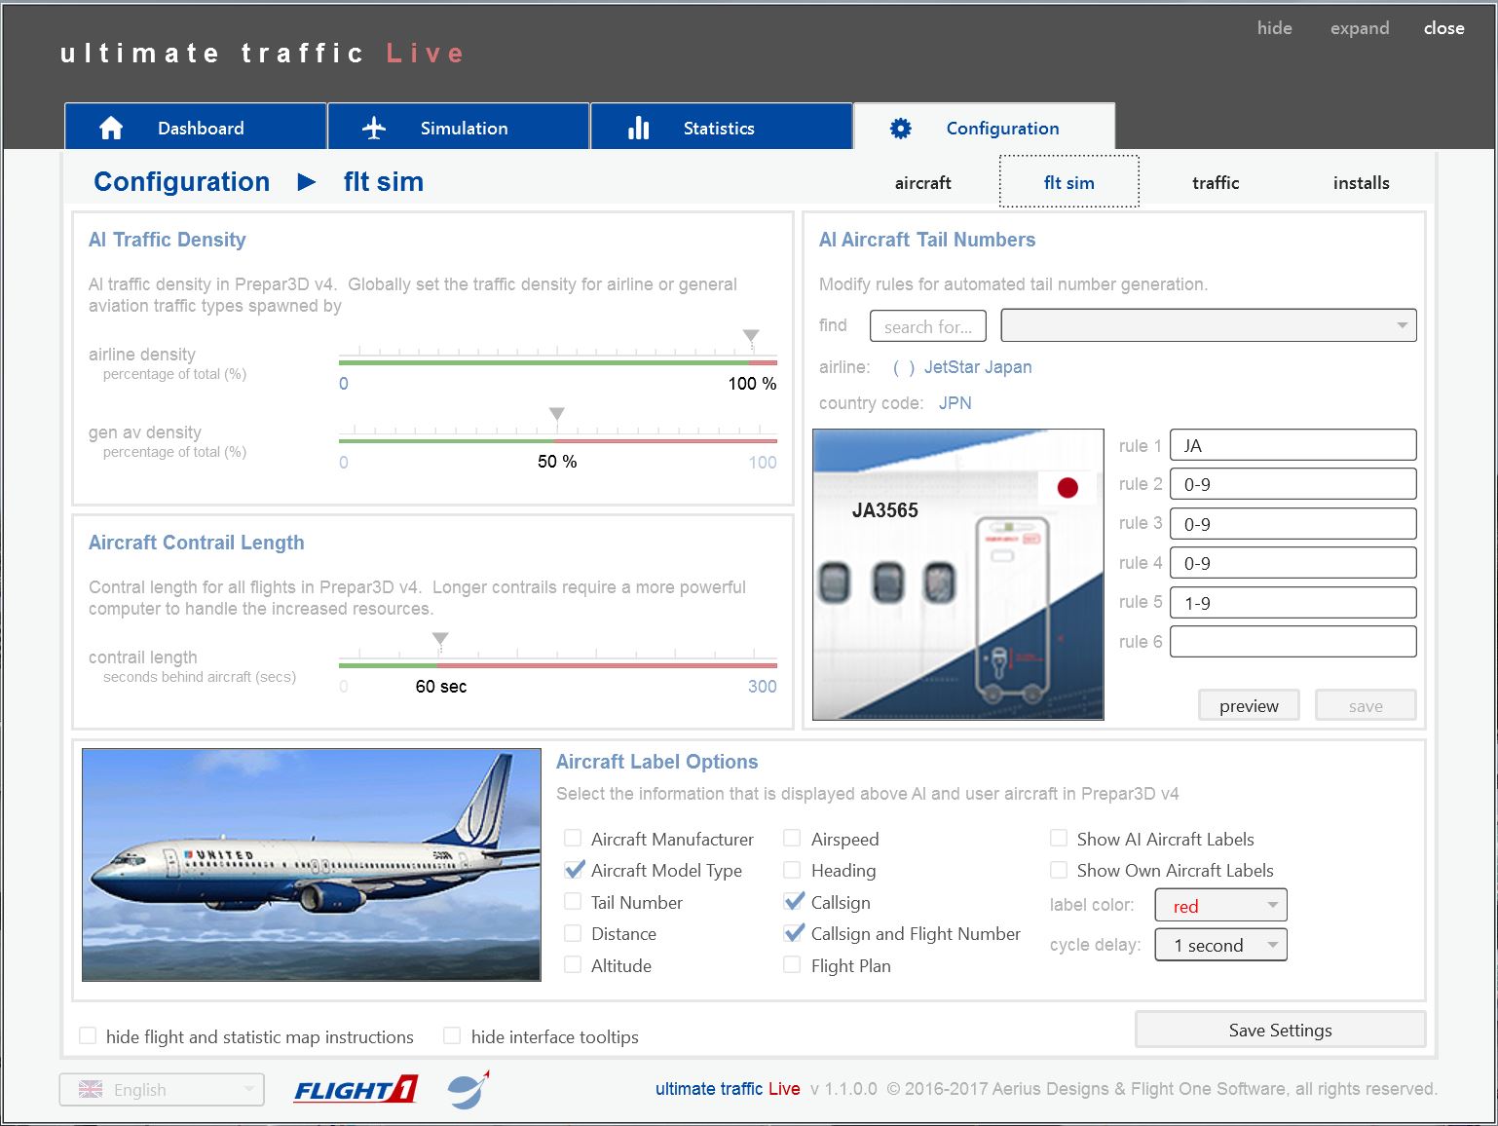Select the airplane icon on Simulation tab
Image resolution: width=1498 pixels, height=1126 pixels.
[373, 126]
